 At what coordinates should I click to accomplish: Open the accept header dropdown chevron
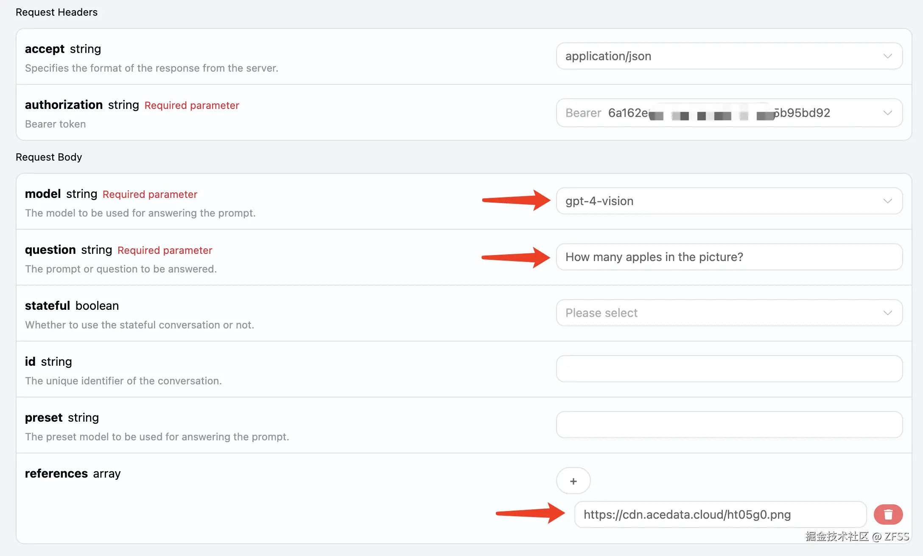[887, 56]
